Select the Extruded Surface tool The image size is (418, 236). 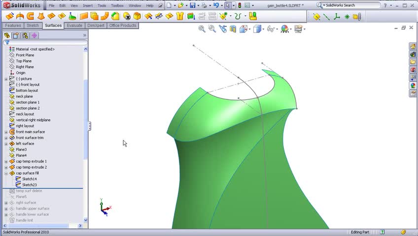coord(9,17)
